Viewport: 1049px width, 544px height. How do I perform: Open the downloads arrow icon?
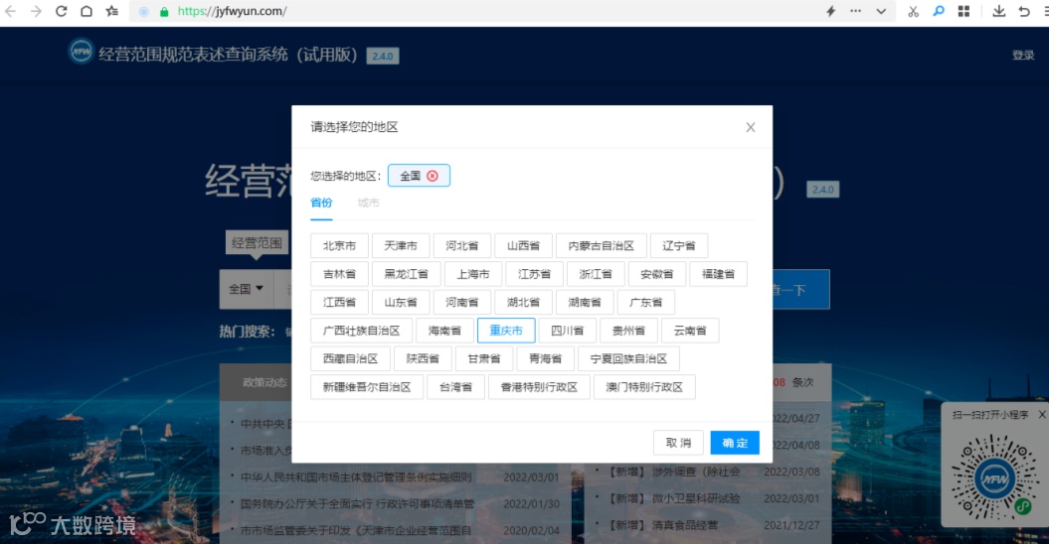[x=999, y=11]
